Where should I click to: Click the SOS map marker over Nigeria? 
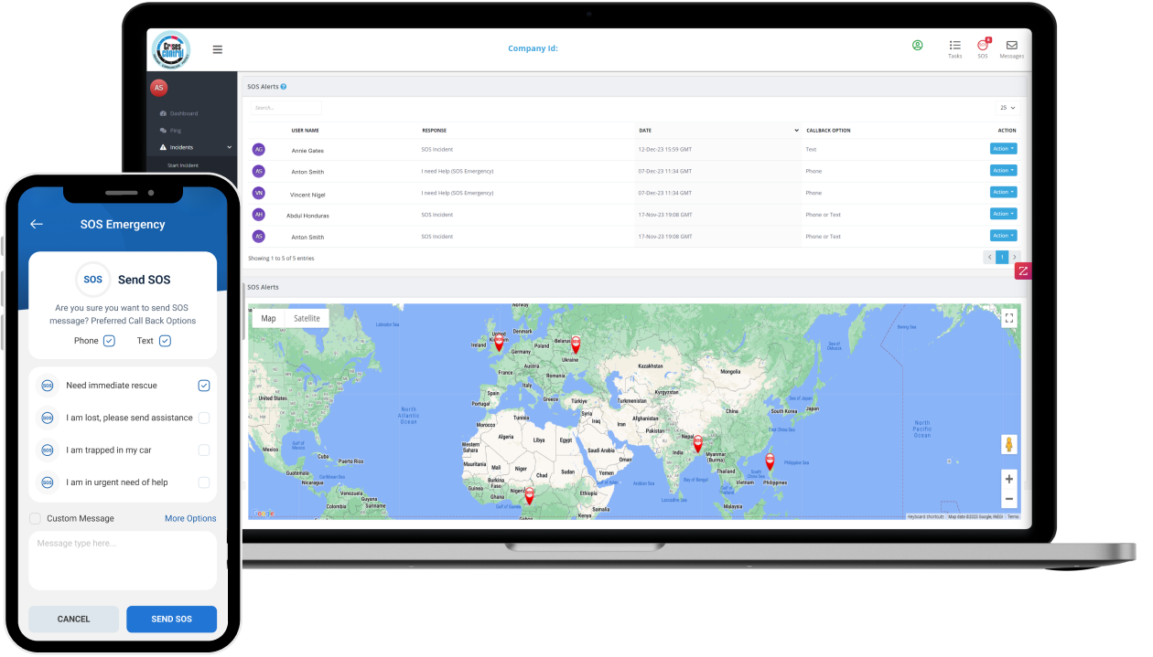[x=529, y=495]
